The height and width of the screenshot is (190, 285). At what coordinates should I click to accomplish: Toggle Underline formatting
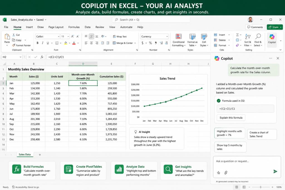(48, 43)
